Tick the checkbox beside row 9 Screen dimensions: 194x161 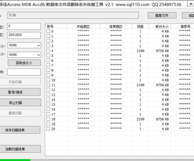[x=48, y=75]
